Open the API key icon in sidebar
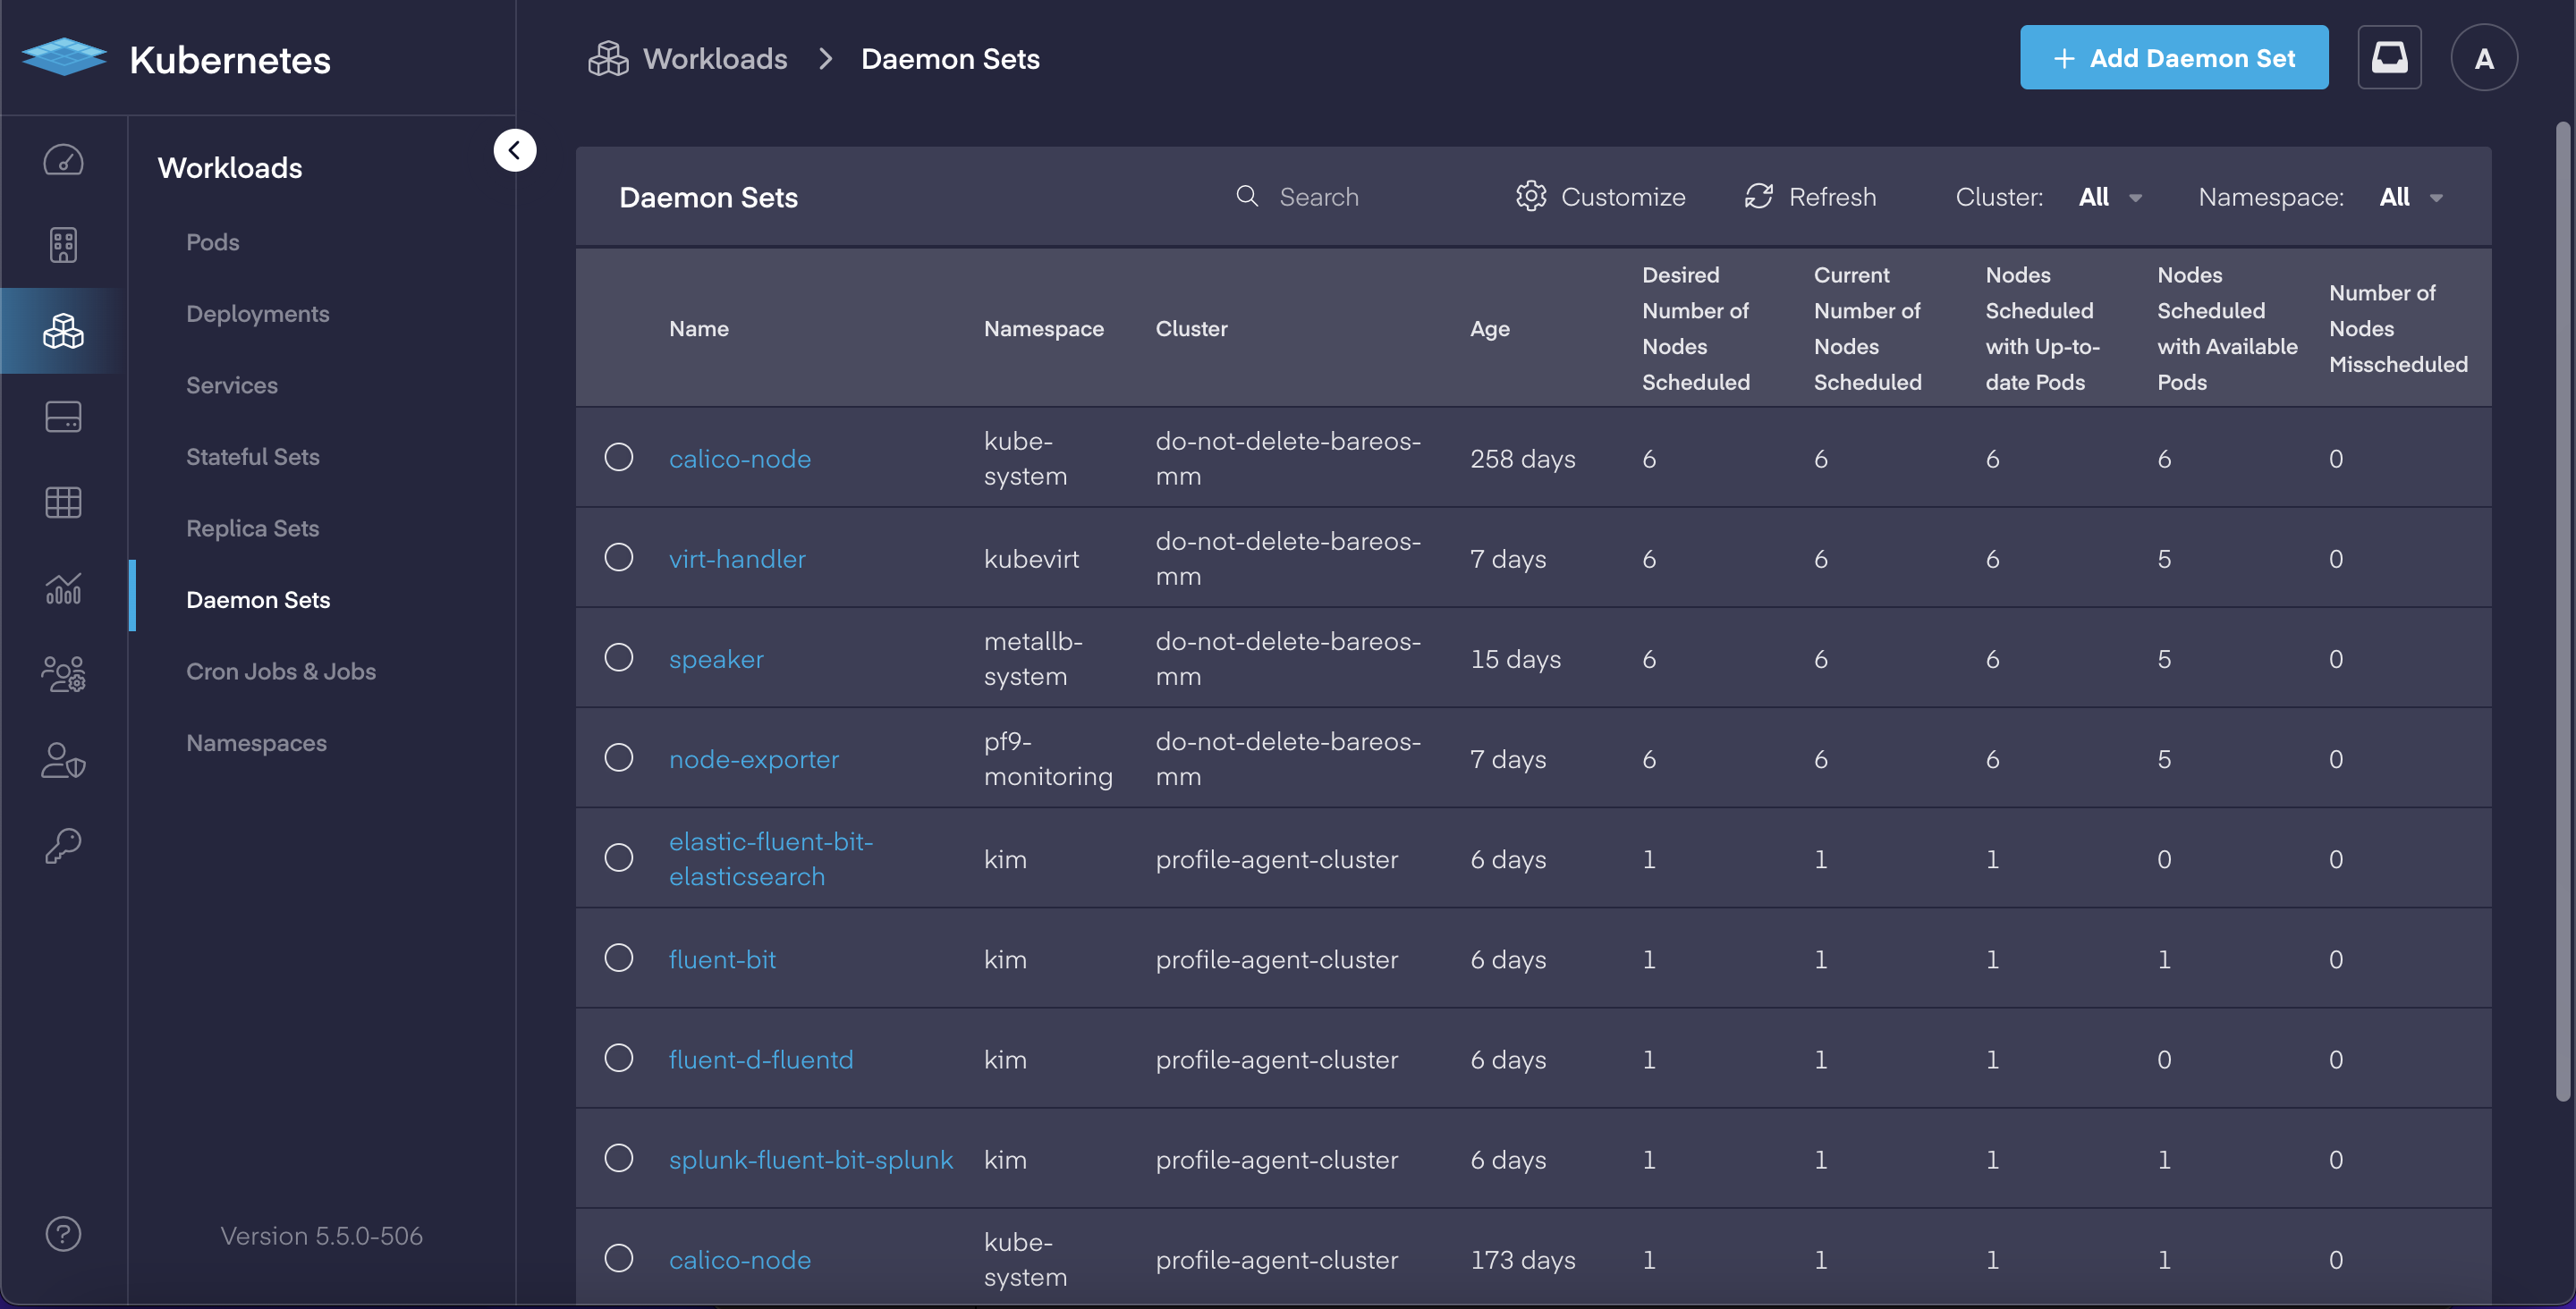Viewport: 2576px width, 1309px height. [x=63, y=846]
